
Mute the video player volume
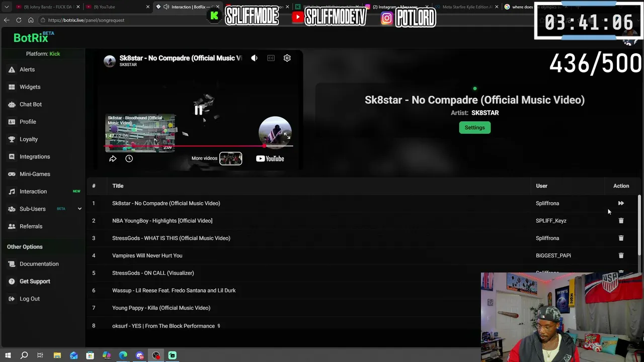[254, 58]
